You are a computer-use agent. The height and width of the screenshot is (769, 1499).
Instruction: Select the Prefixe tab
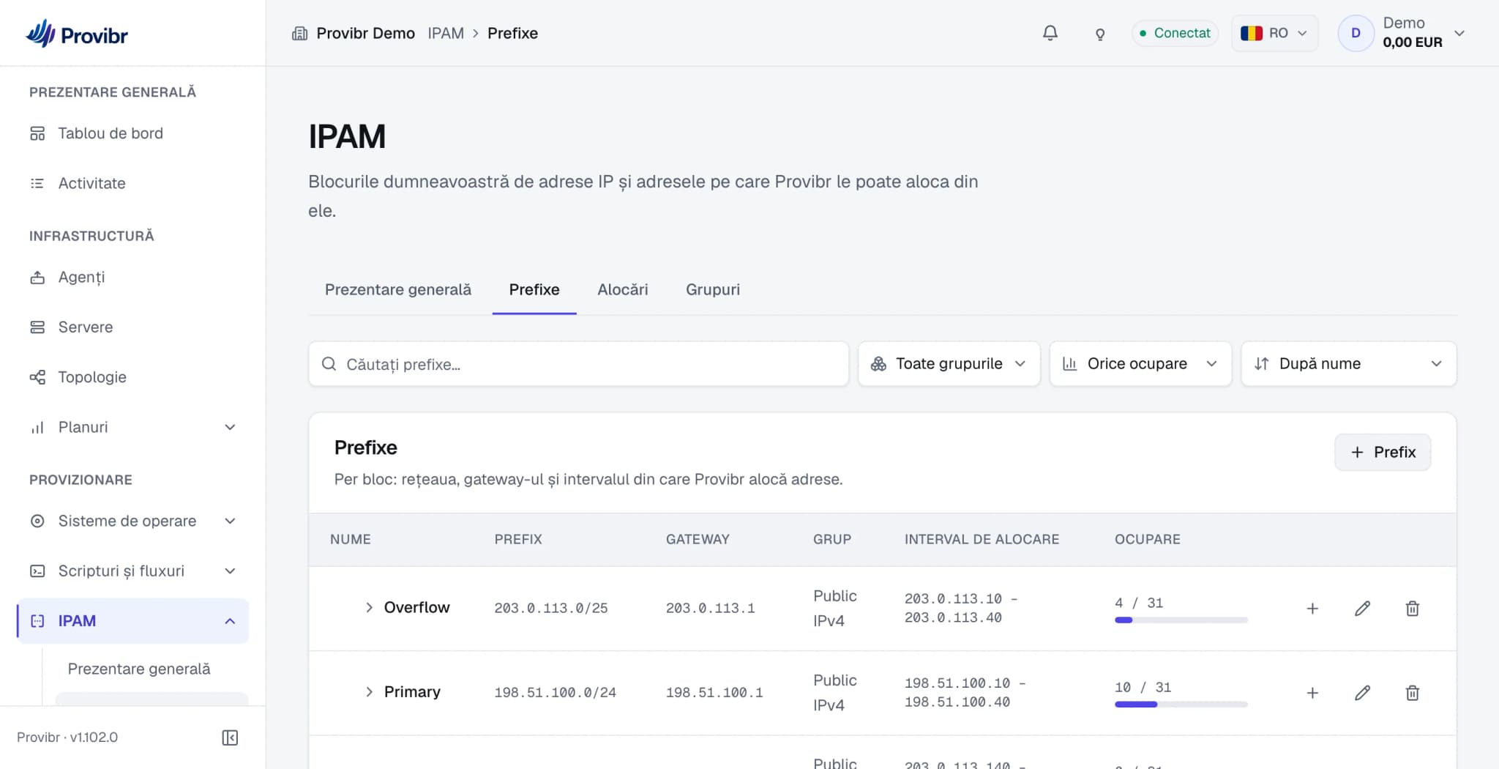[534, 289]
